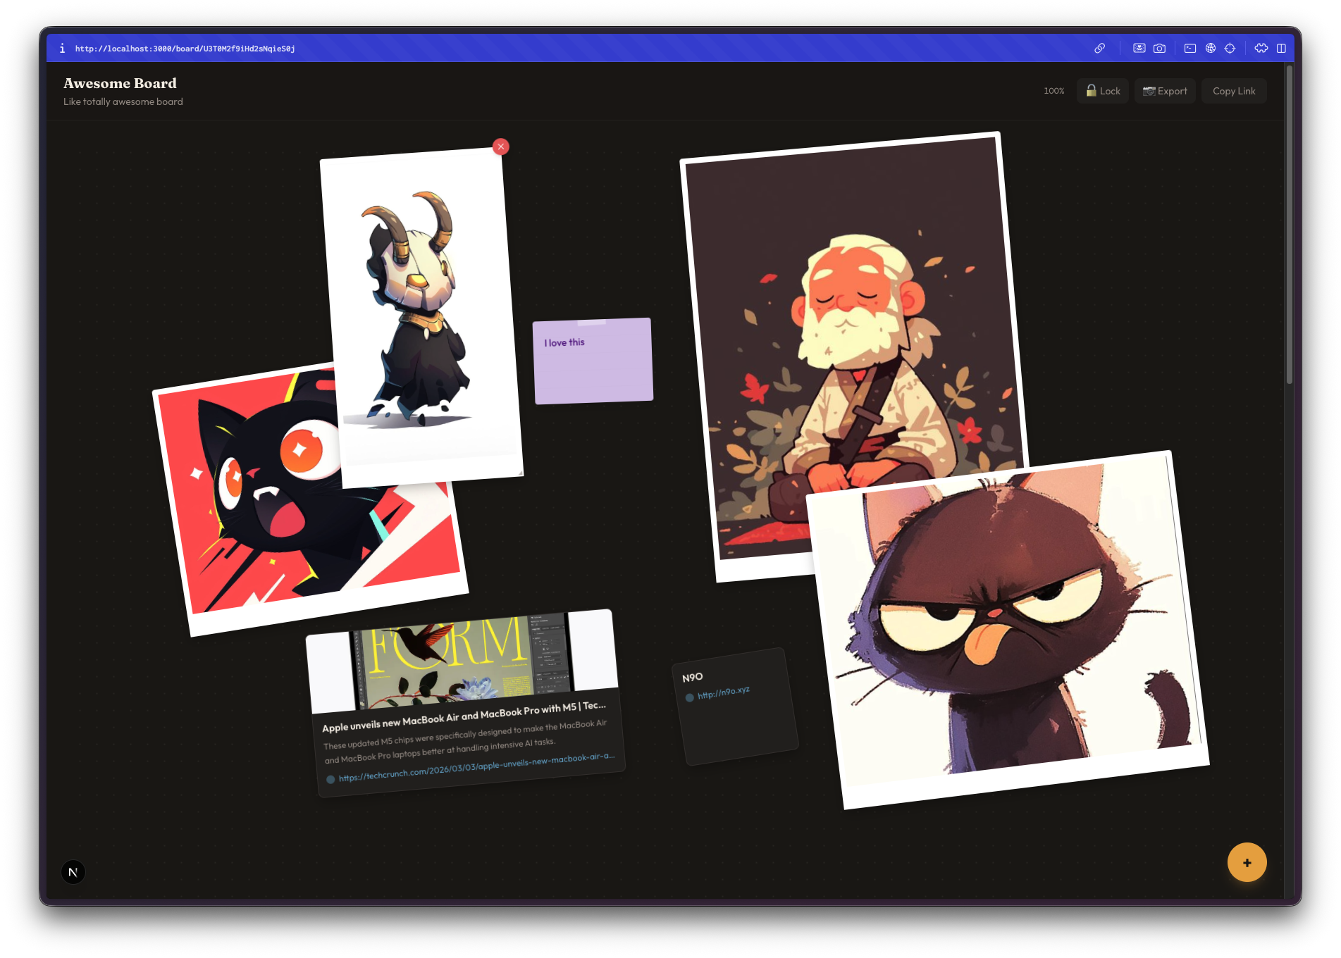The height and width of the screenshot is (958, 1341).
Task: Select the camera icon in the blue toolbar
Action: point(1159,48)
